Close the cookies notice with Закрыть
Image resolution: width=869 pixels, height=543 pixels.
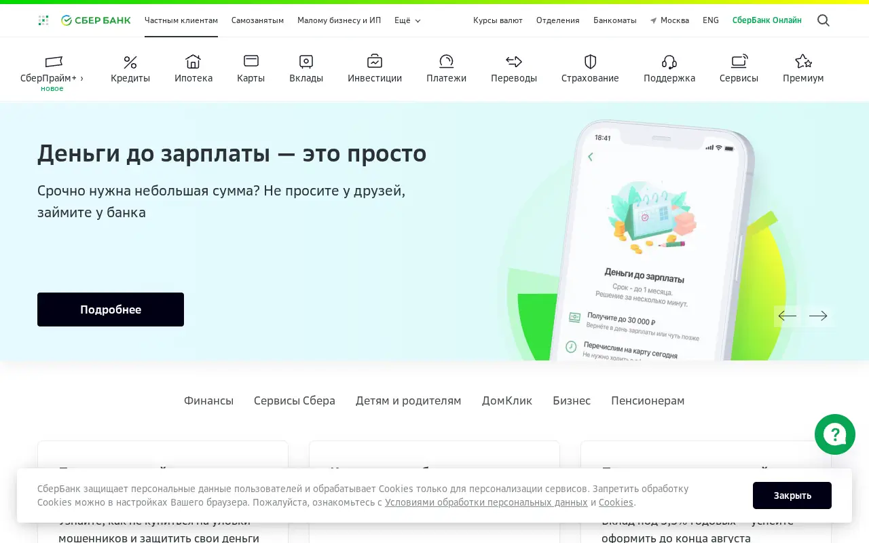point(792,495)
